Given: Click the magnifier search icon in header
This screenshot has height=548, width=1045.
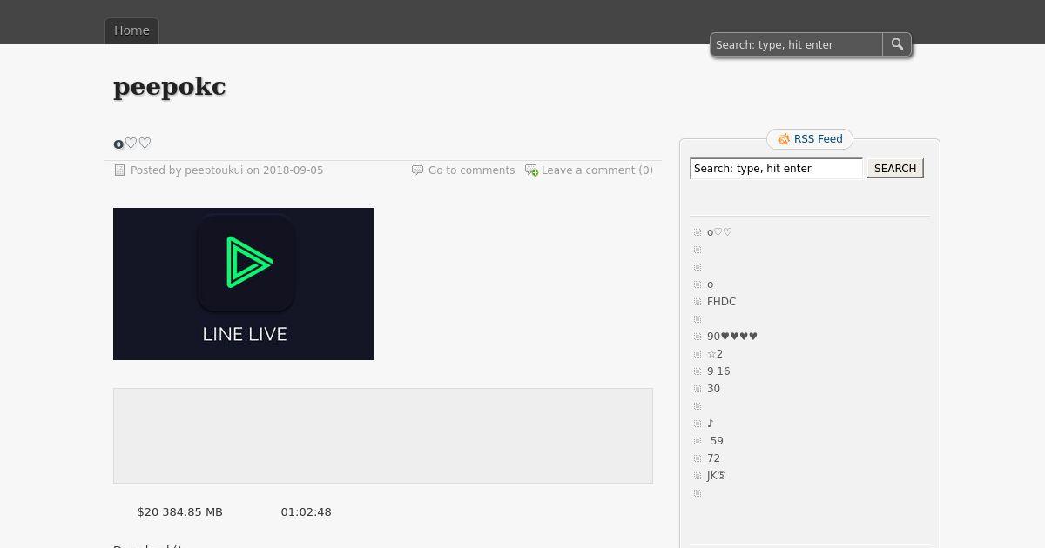Looking at the screenshot, I should [897, 44].
